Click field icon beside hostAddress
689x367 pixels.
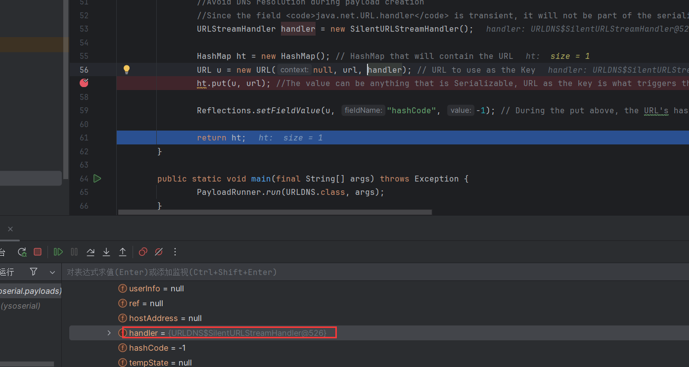click(123, 318)
